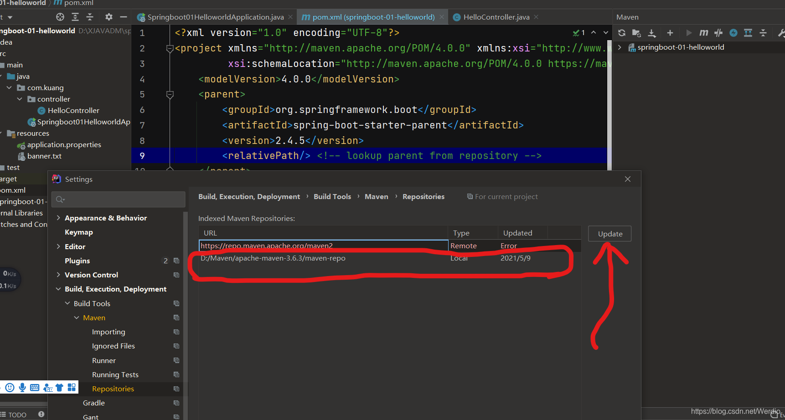Execute Maven goal 'm' icon
785x420 pixels.
pos(704,33)
